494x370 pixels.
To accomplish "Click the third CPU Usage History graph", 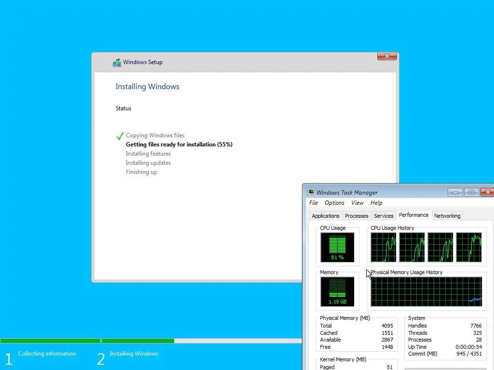I will [x=440, y=247].
